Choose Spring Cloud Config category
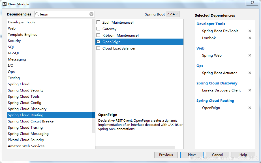Image resolution: width=261 pixels, height=163 pixels. point(50,103)
